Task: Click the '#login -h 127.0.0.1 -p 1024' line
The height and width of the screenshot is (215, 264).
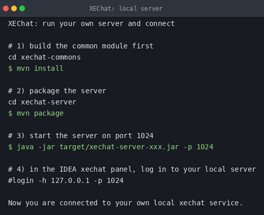Action: tap(66, 181)
